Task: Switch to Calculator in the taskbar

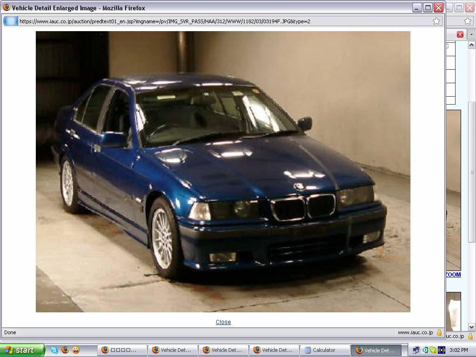Action: pyautogui.click(x=324, y=350)
